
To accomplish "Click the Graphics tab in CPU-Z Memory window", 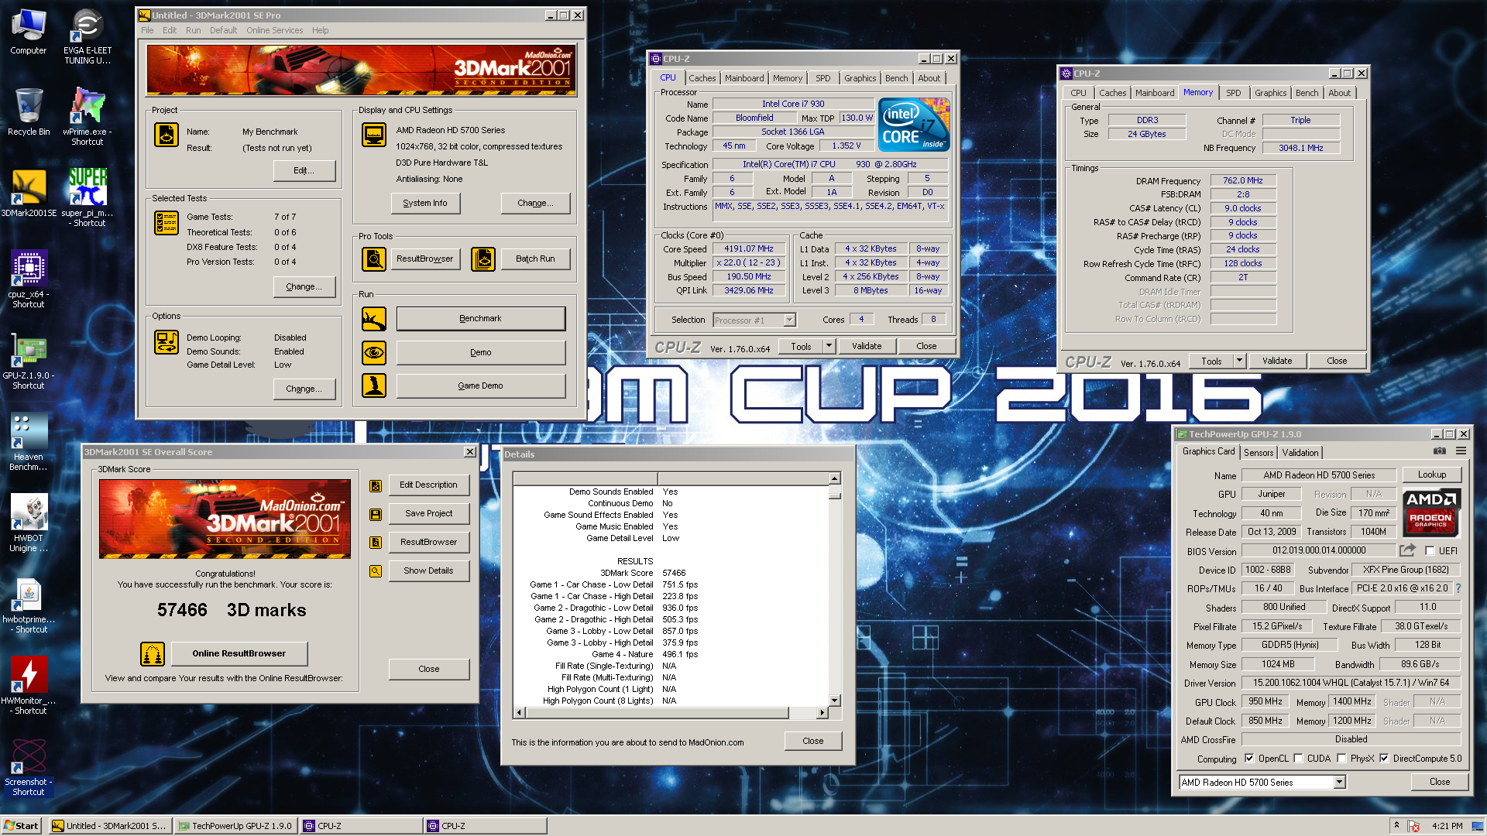I will [x=1270, y=93].
